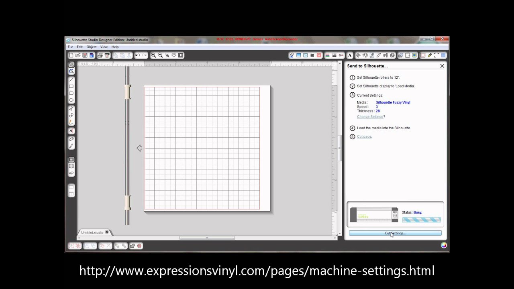Click the zoom in magnifier
This screenshot has width=514, height=289.
pyautogui.click(x=153, y=55)
